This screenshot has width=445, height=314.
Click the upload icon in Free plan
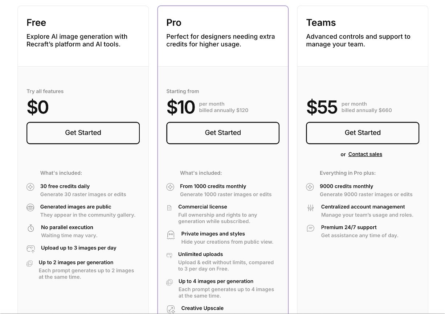pos(31,249)
